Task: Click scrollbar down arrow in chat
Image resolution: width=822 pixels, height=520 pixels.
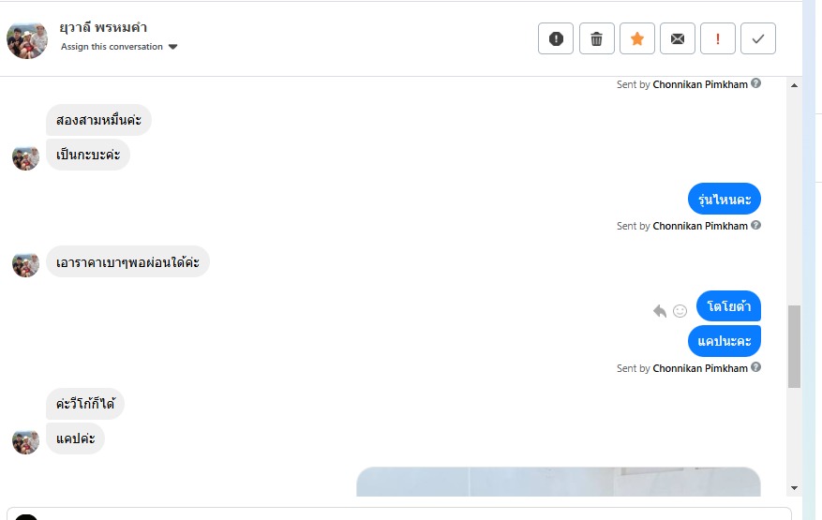Action: coord(794,488)
